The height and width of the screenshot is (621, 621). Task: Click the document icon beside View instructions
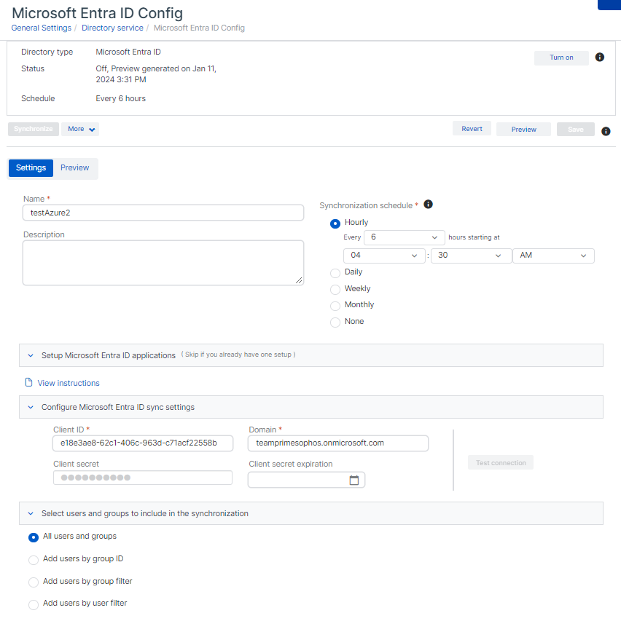[29, 383]
